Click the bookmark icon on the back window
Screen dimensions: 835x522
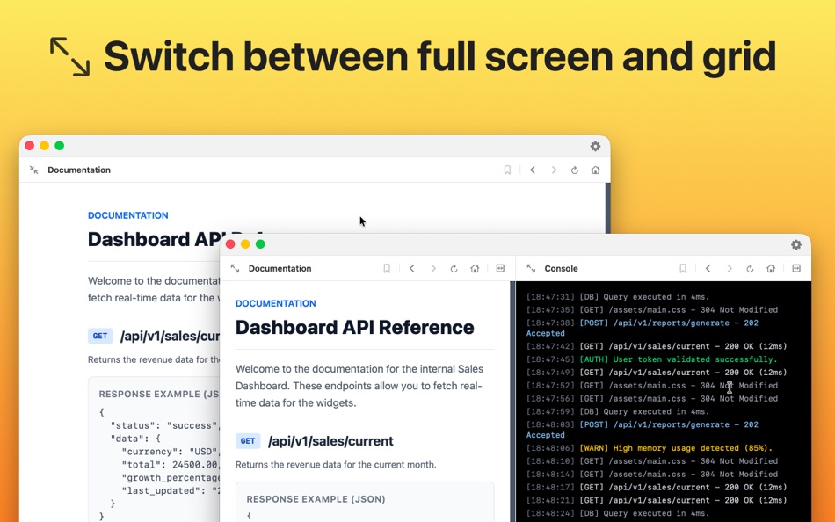(507, 170)
